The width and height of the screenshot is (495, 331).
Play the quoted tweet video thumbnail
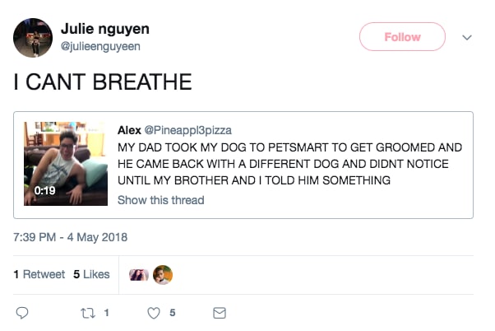[65, 164]
